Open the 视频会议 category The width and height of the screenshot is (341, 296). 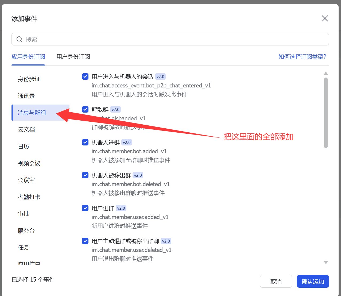coord(29,163)
